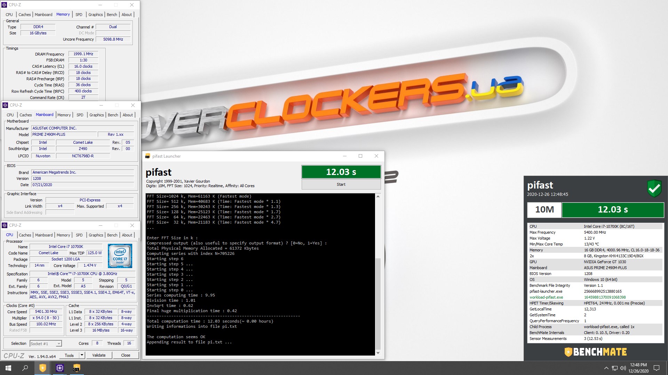This screenshot has width=668, height=375.
Task: Open About tab in CPU window
Action: click(x=127, y=235)
